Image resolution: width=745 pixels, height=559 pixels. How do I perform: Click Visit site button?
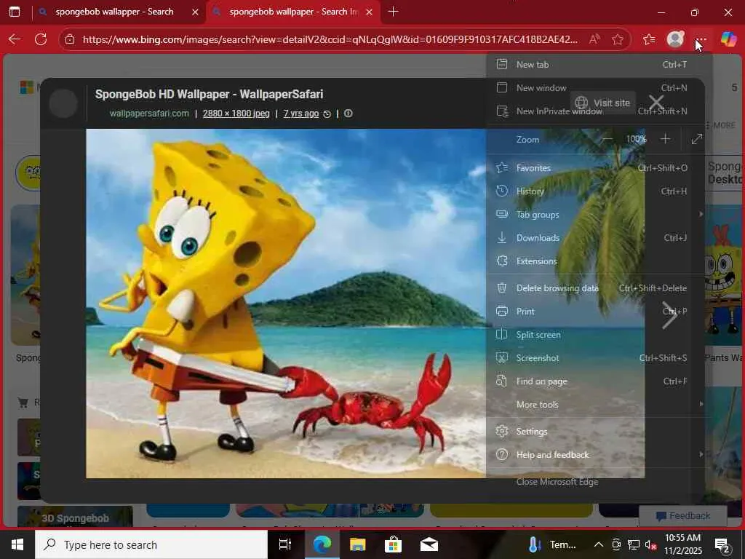tap(602, 103)
